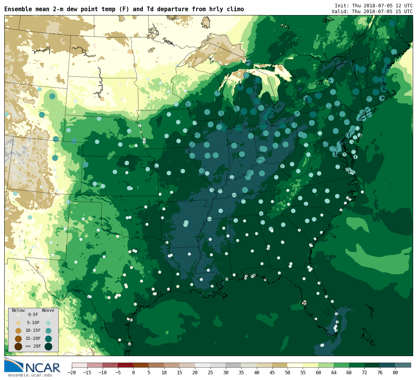Click the ensemble.ucar.edu text under the logo

click(x=30, y=375)
